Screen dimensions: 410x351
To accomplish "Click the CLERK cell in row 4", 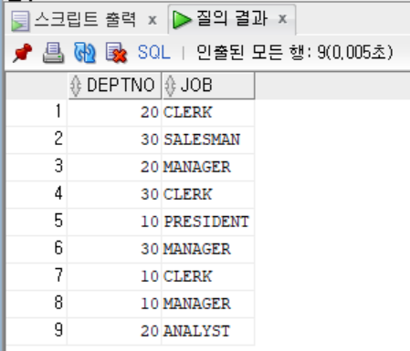I will tap(208, 194).
